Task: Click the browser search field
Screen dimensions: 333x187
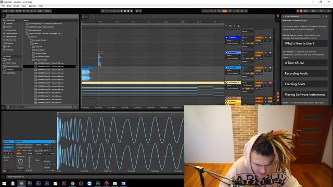Action: [42, 16]
